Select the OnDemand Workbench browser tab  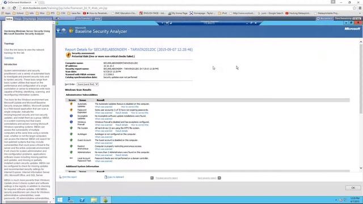(x=20, y=2)
